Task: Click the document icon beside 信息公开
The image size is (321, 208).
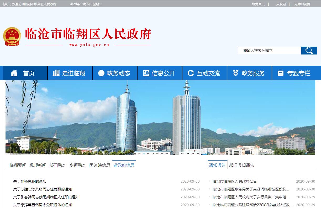Action: (146, 73)
